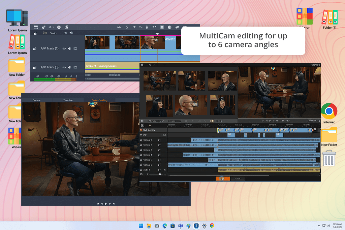Click the orange OK button
The height and width of the screenshot is (230, 345).
click(223, 178)
